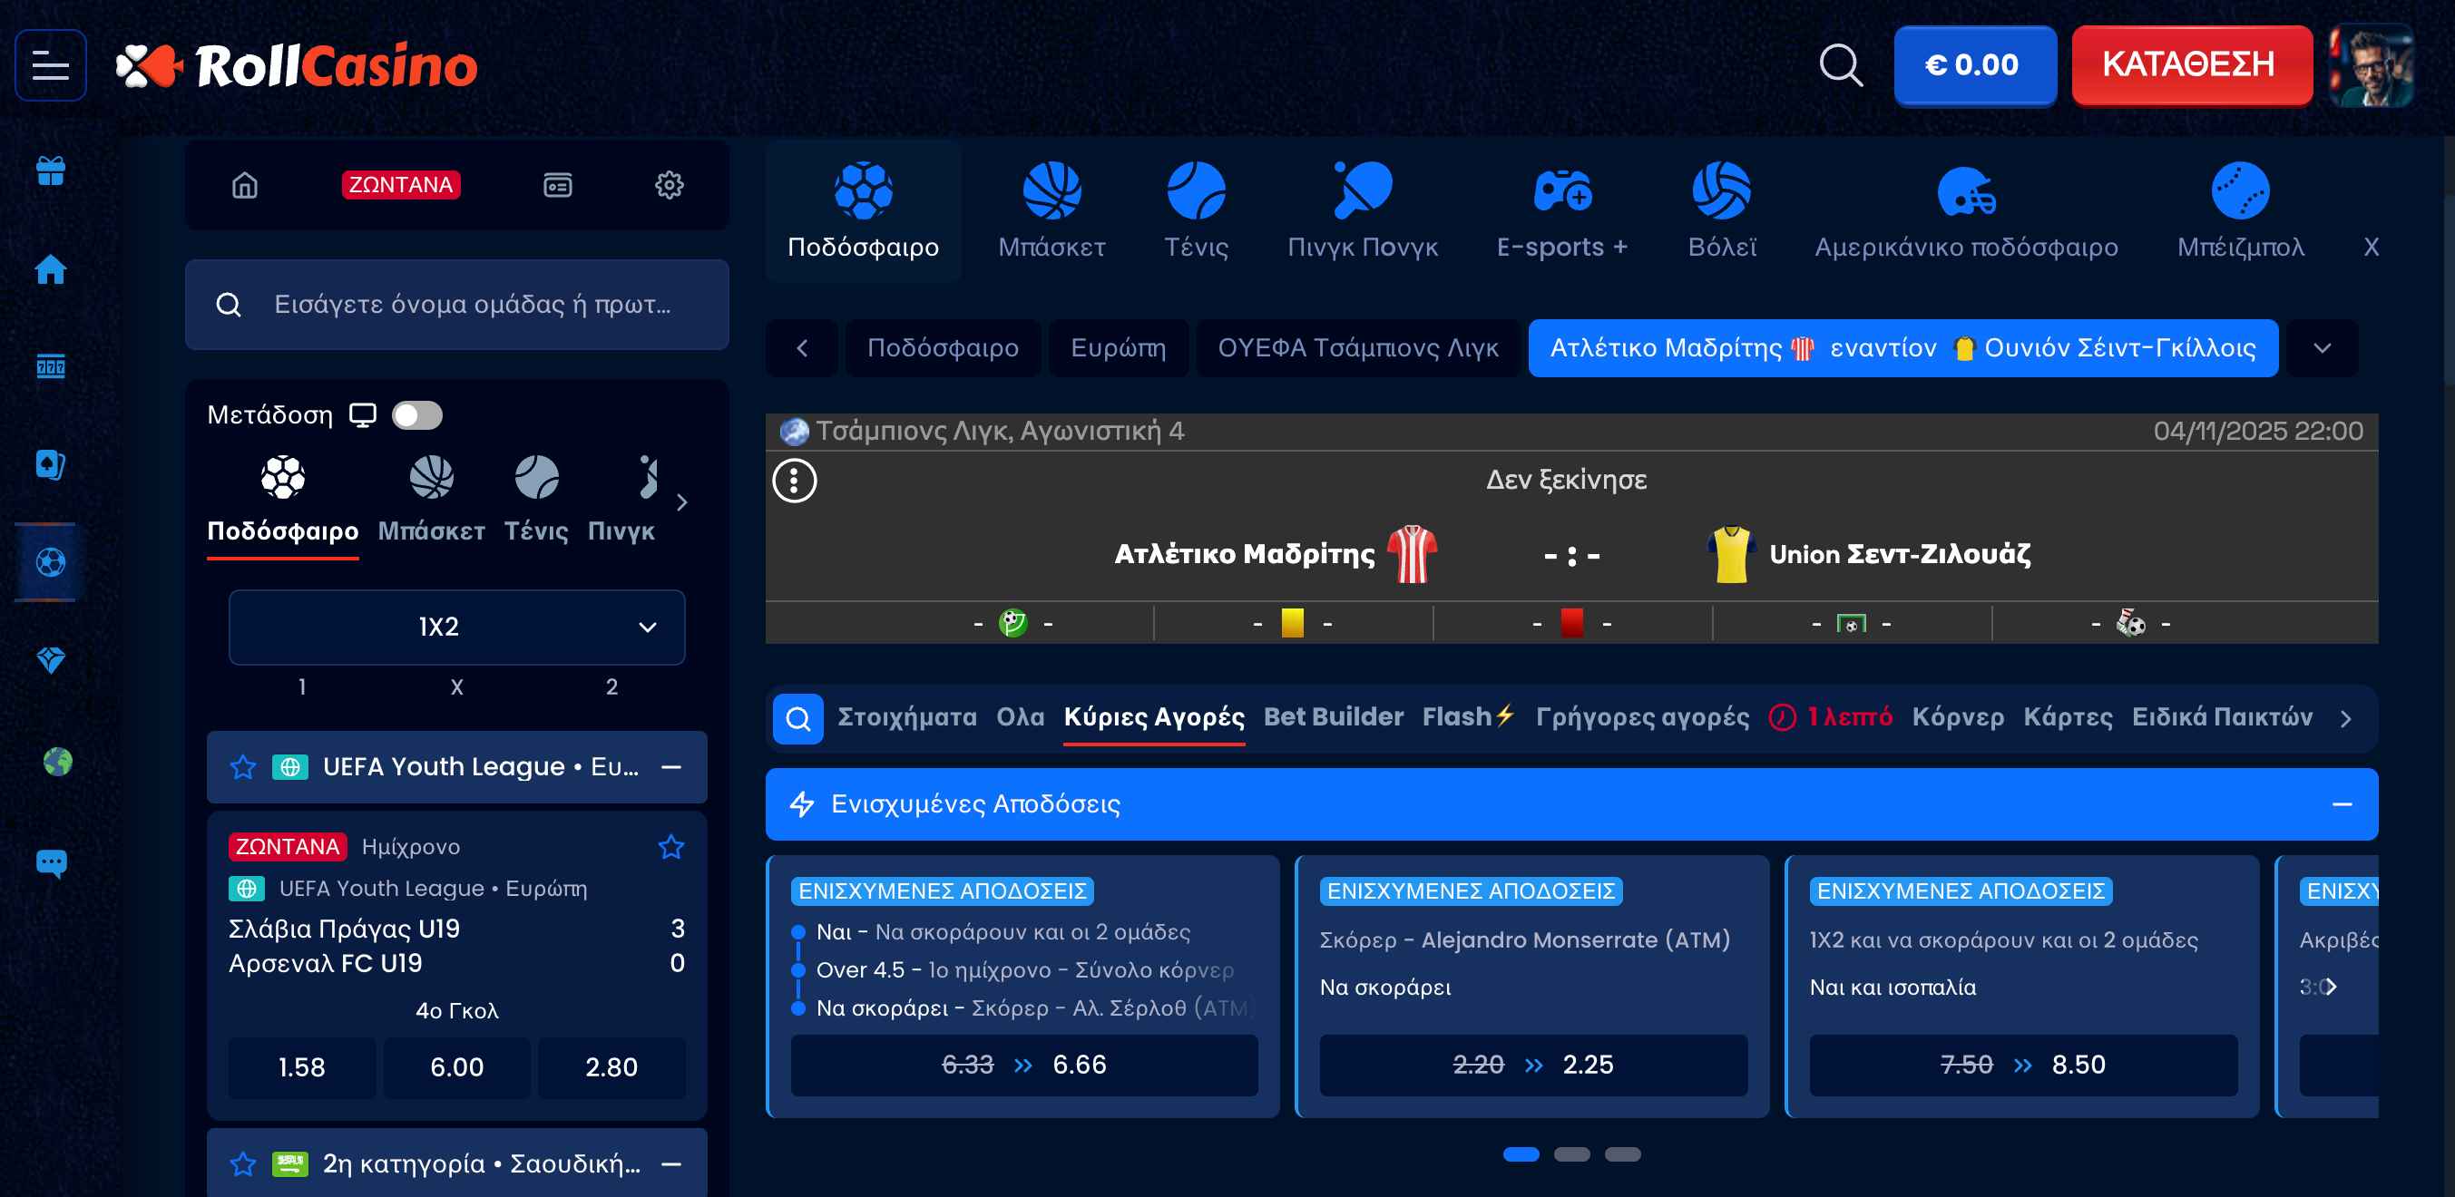
Task: Open the 1X2 market dropdown
Action: (x=456, y=627)
